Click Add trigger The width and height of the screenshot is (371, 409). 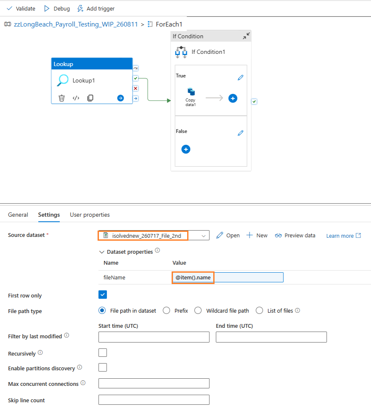95,8
